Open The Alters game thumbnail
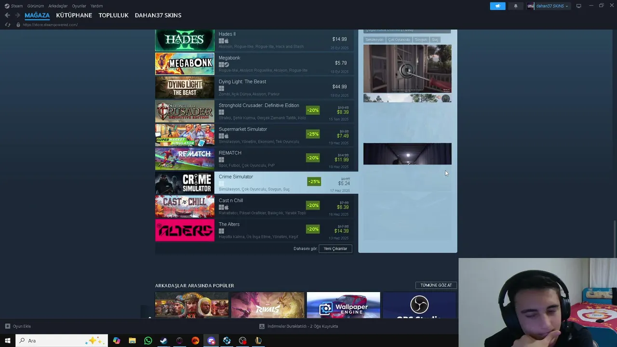The image size is (617, 347). click(185, 230)
